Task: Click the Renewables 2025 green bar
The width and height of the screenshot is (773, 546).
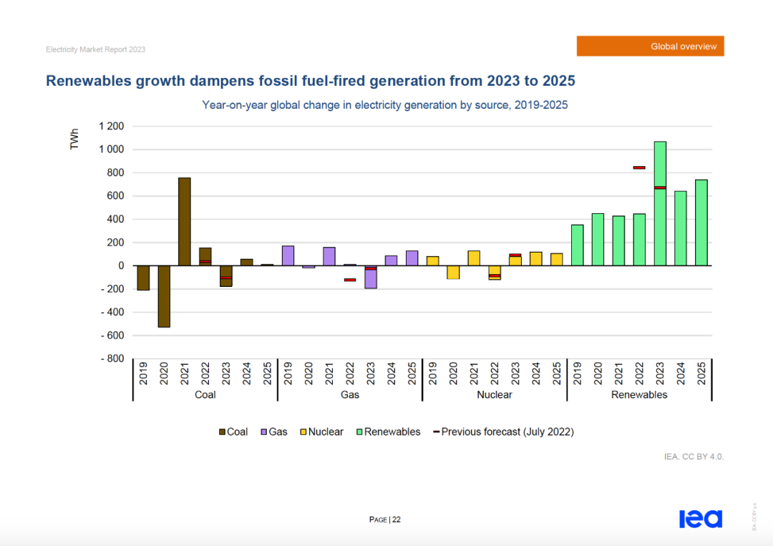Action: [701, 223]
